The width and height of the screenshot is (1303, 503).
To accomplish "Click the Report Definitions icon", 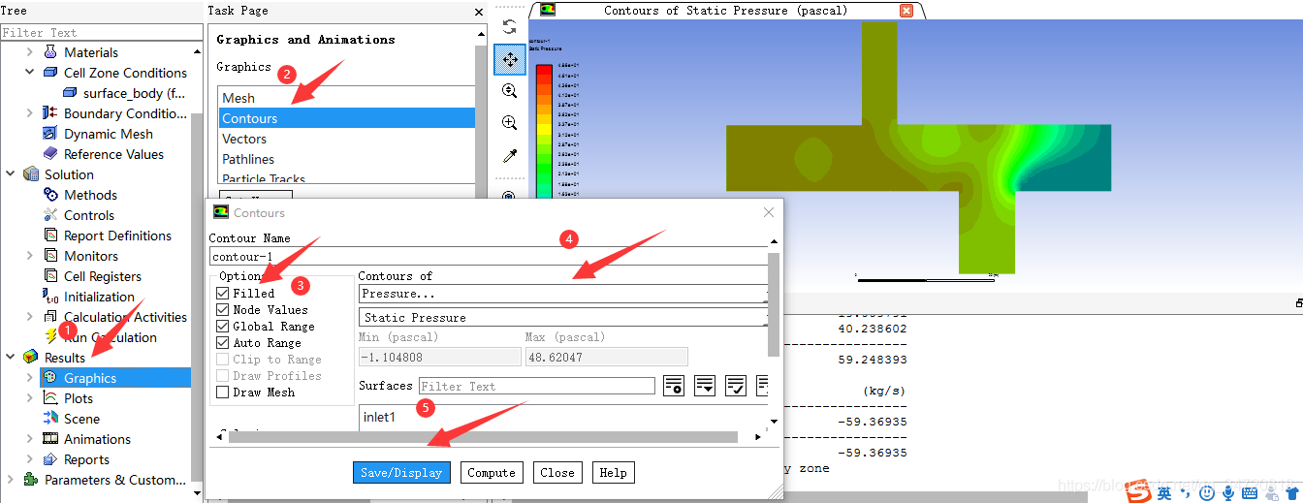I will tap(50, 236).
